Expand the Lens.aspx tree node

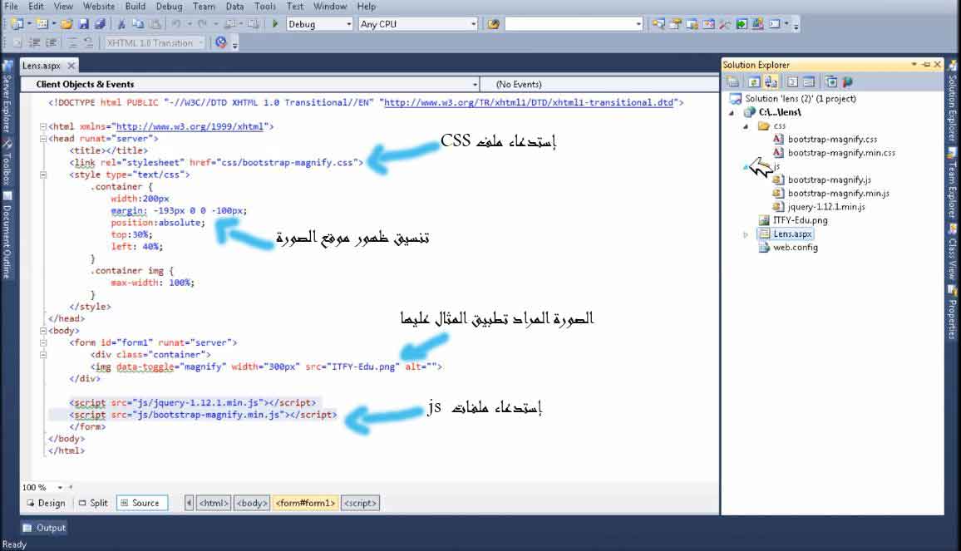[x=746, y=235]
